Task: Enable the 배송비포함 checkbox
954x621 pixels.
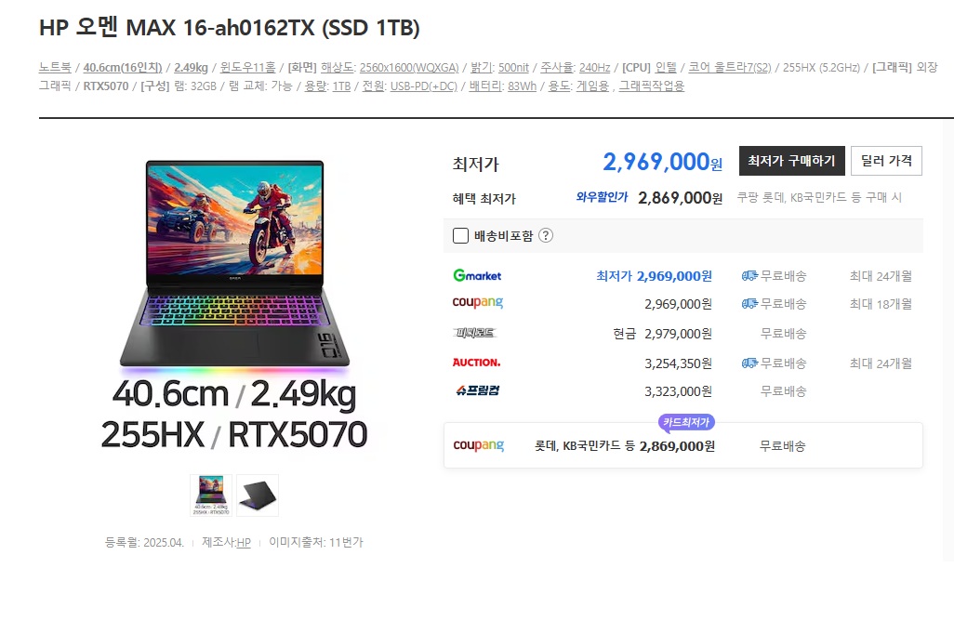Action: pyautogui.click(x=460, y=235)
